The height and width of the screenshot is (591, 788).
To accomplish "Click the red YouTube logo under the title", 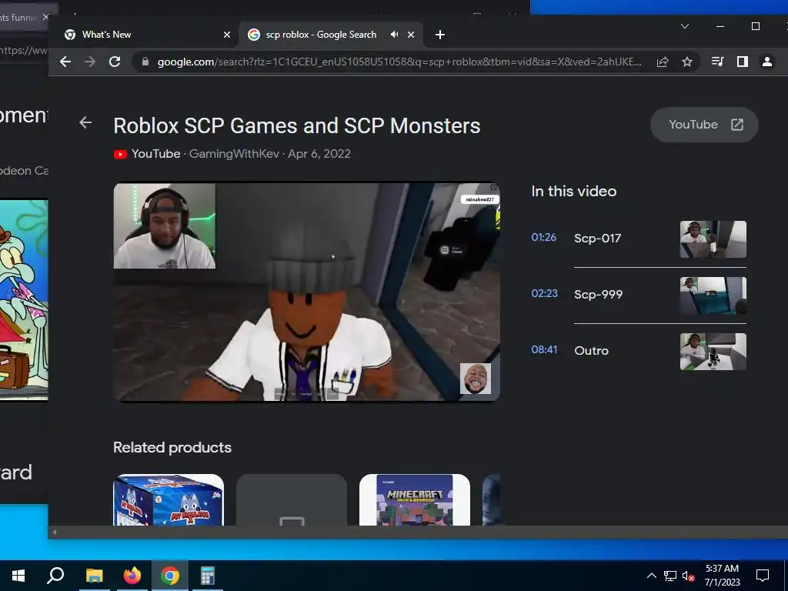I will pyautogui.click(x=120, y=154).
